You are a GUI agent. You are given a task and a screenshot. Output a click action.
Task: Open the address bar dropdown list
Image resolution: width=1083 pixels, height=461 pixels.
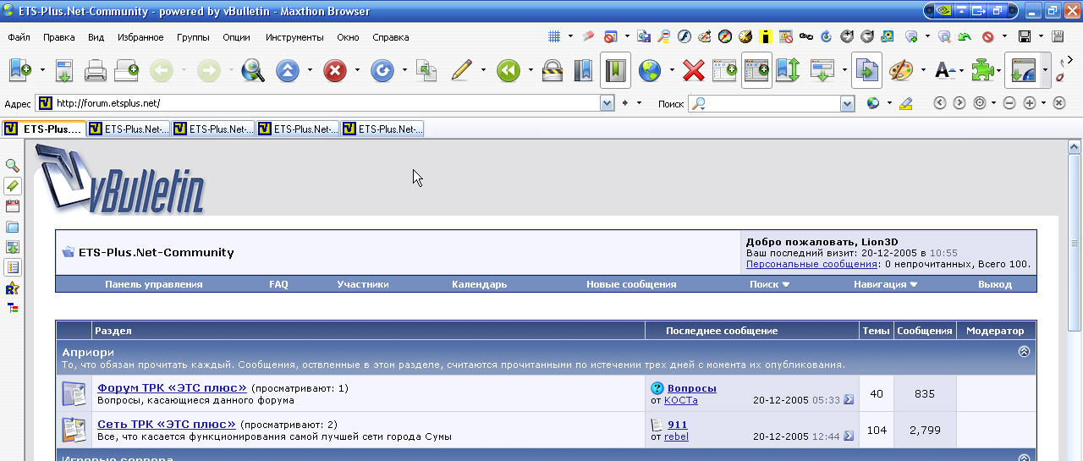tap(607, 103)
